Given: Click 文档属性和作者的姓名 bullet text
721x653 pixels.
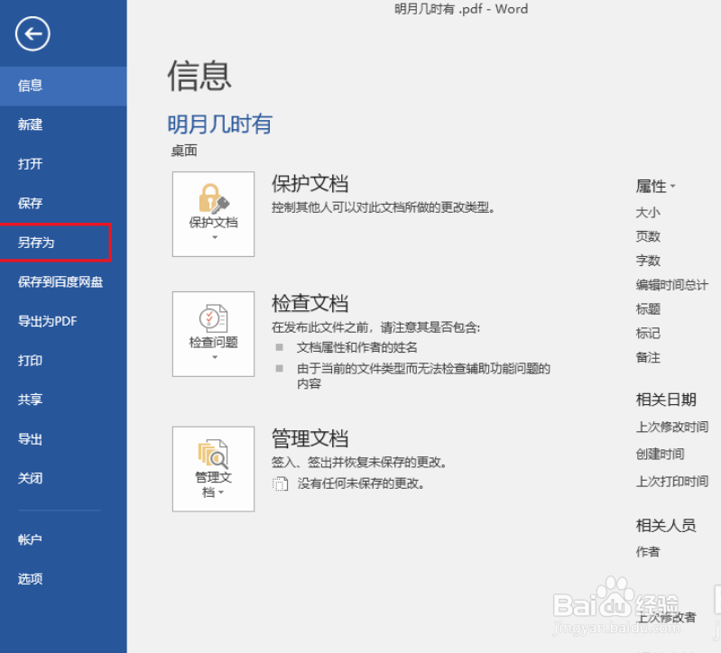Looking at the screenshot, I should (x=356, y=347).
